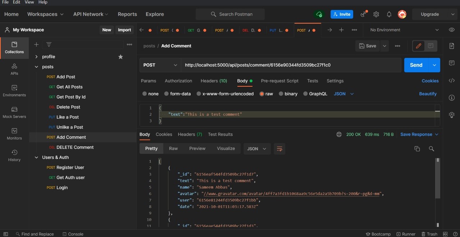Open the lightbulb related requests icon

point(452,115)
